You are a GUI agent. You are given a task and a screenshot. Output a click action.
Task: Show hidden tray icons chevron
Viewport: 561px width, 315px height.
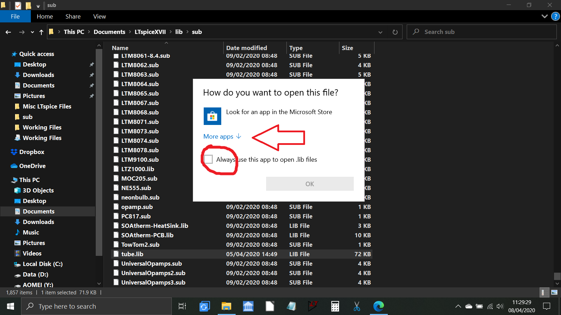458,306
